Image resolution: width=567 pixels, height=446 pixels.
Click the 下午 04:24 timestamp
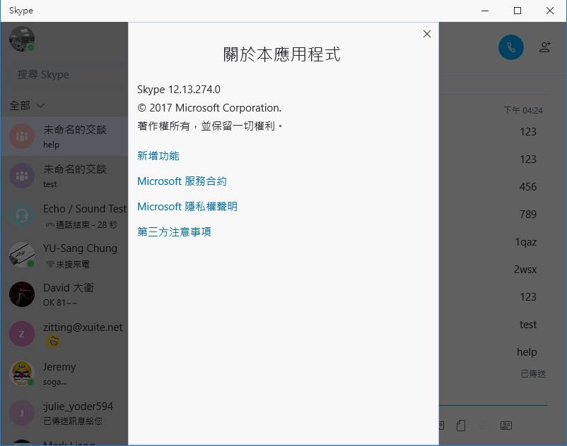(523, 110)
